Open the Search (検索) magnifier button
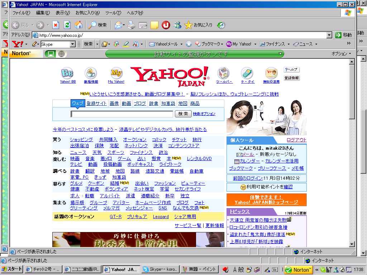The width and height of the screenshot is (367, 275). click(x=97, y=25)
